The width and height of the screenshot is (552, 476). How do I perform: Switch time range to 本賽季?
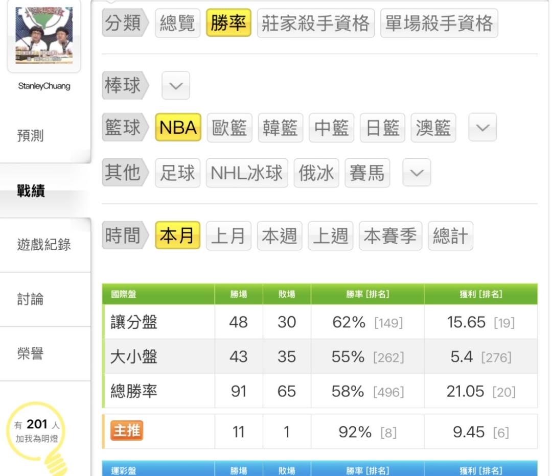coord(390,236)
